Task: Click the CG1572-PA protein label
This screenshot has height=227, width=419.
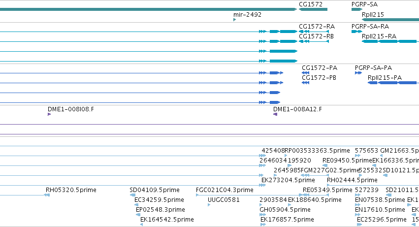Action: 320,68
